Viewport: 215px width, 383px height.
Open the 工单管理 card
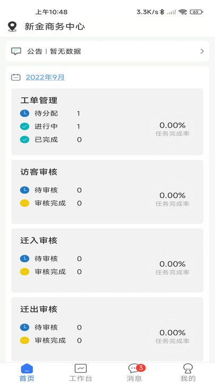click(x=107, y=122)
